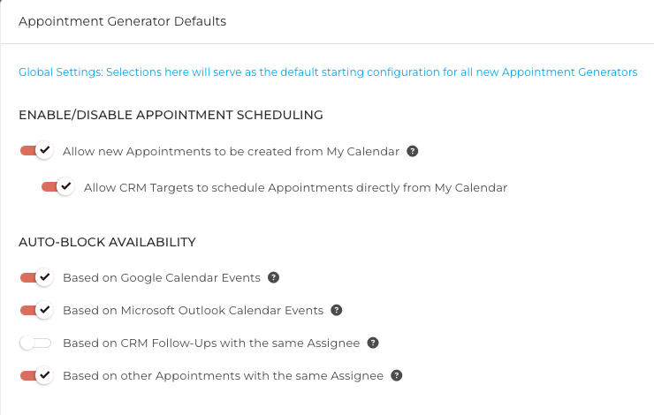Open help tooltip for CRM Follow-Ups option
Image resolution: width=654 pixels, height=415 pixels.
click(373, 343)
